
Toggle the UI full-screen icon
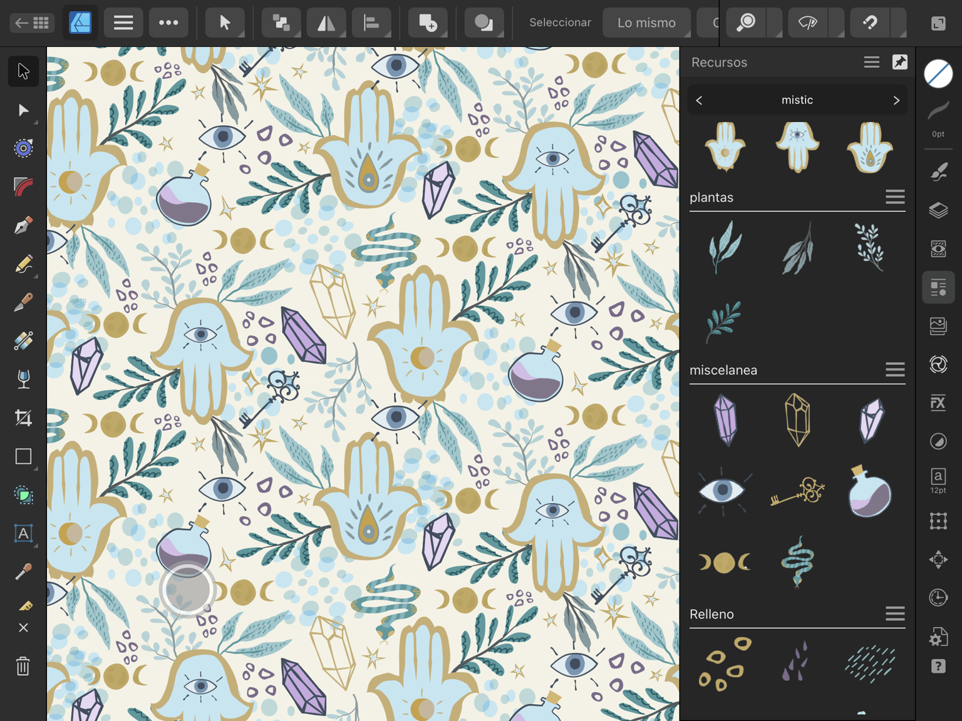[x=938, y=23]
